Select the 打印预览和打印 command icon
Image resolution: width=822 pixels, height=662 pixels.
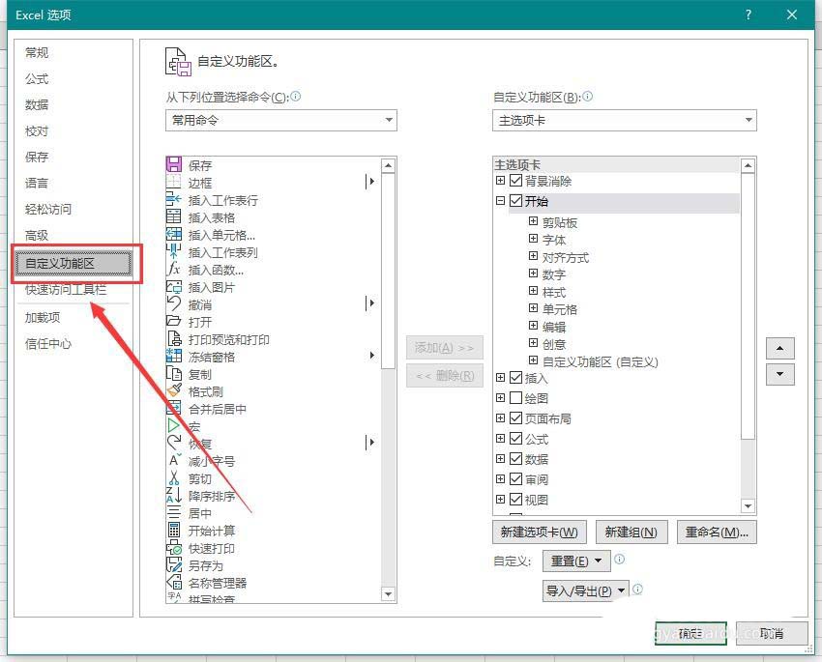pos(173,338)
